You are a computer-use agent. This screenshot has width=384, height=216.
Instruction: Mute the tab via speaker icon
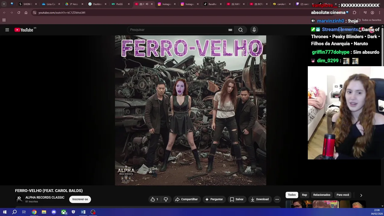point(147,4)
